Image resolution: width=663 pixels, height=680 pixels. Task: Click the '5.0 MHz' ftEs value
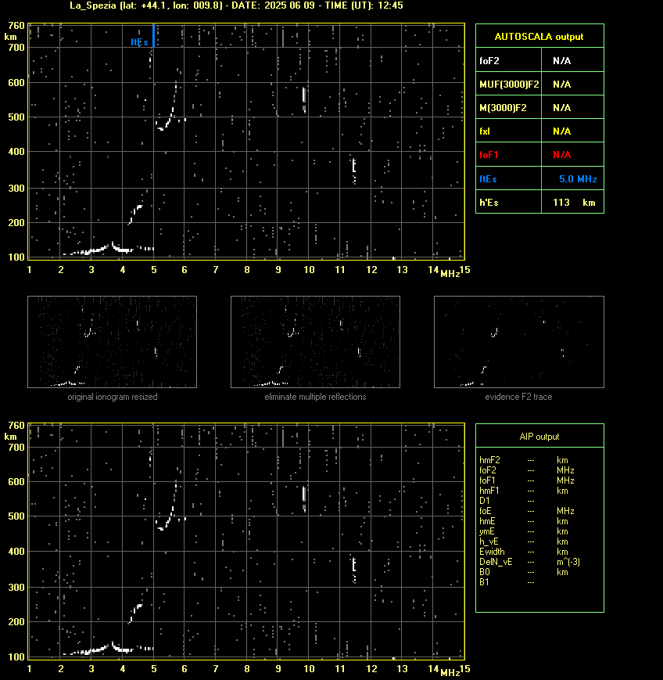pyautogui.click(x=578, y=179)
